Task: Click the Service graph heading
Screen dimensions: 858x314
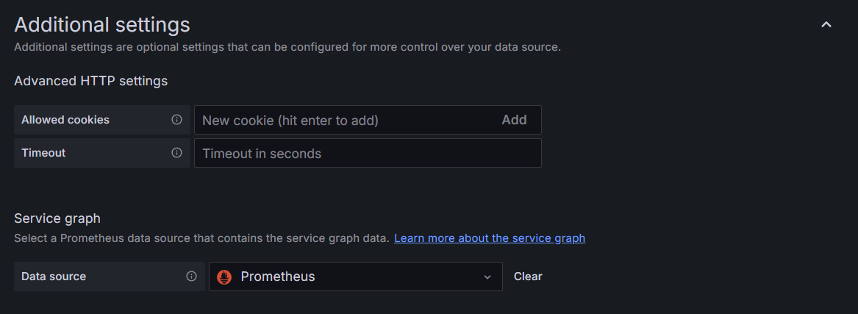Action: coord(57,218)
